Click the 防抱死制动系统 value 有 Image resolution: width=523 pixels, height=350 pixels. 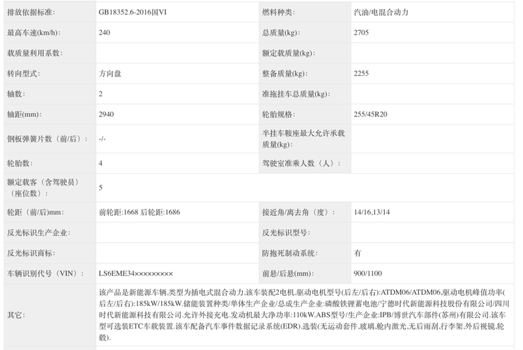point(358,253)
